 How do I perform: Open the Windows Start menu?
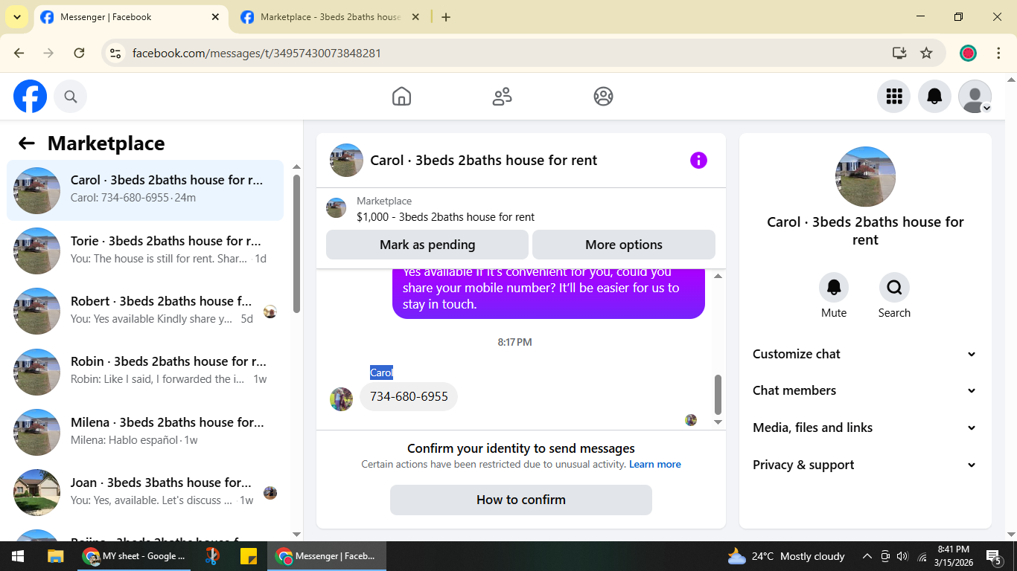[17, 556]
